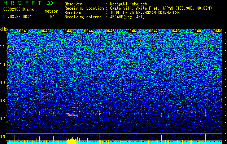Click the meteor count 64

click(52, 17)
